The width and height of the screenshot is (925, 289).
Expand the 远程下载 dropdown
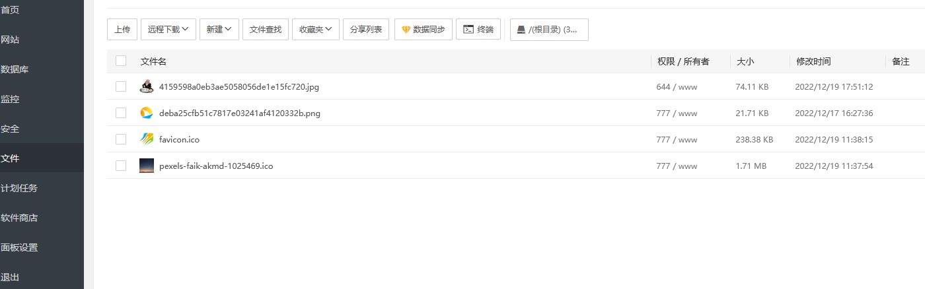168,30
